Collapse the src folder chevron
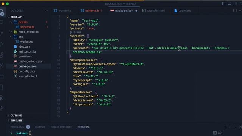 (x=11, y=37)
